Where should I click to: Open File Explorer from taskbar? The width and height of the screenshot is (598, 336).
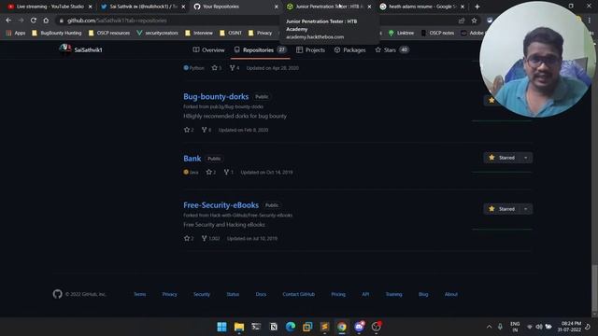tap(239, 327)
